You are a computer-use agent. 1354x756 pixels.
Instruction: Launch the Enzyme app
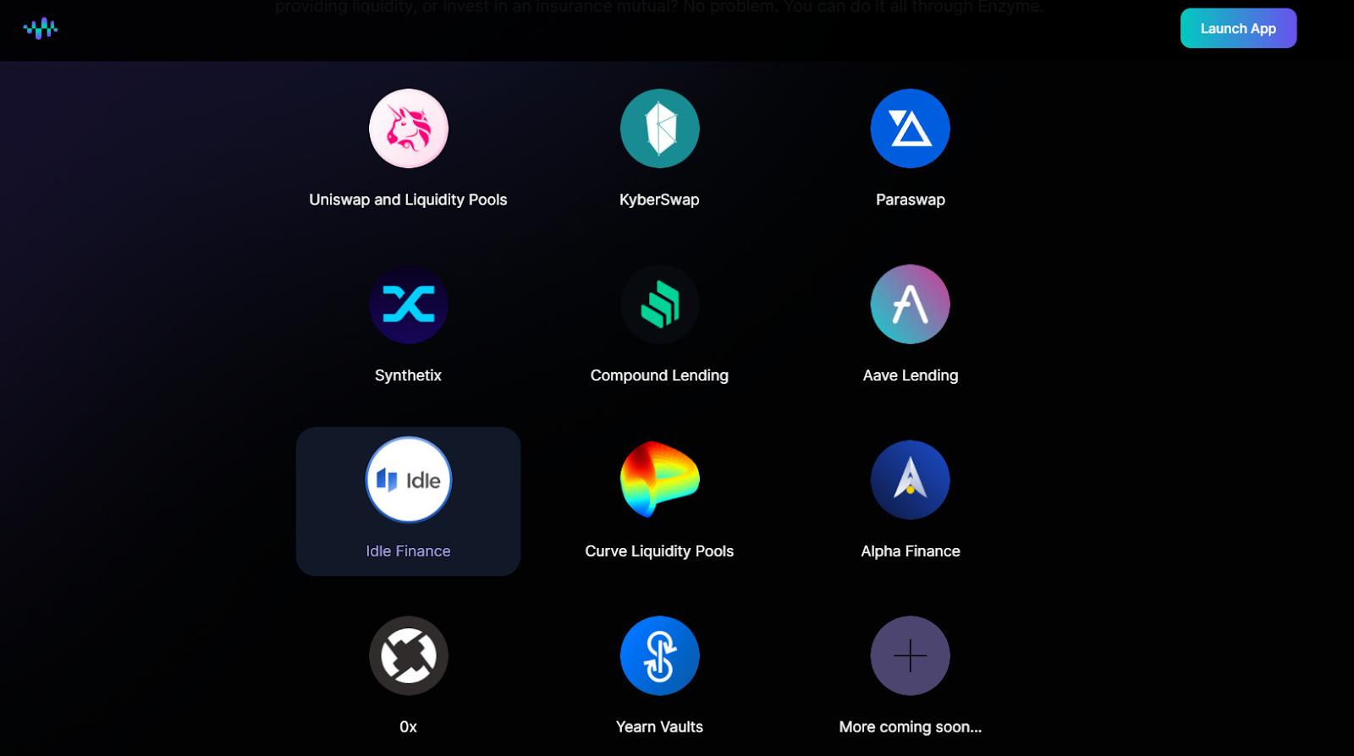click(1238, 29)
